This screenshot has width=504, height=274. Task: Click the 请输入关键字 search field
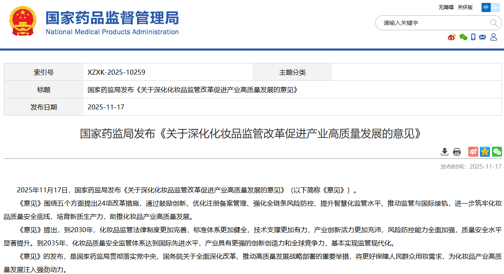point(432,23)
